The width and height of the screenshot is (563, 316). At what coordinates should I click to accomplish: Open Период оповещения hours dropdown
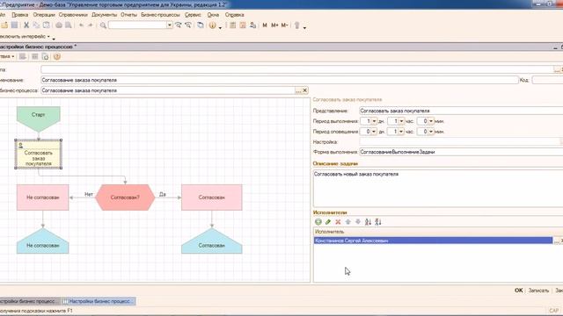(401, 132)
